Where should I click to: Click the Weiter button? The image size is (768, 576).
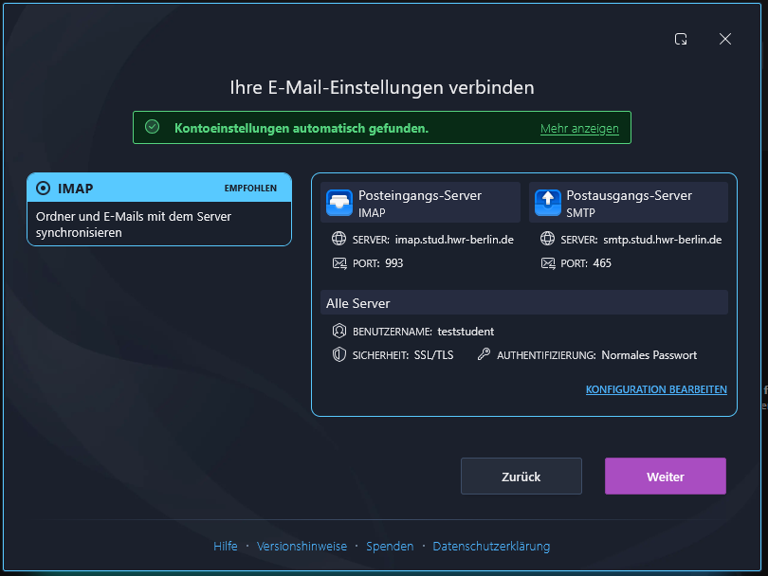[666, 477]
